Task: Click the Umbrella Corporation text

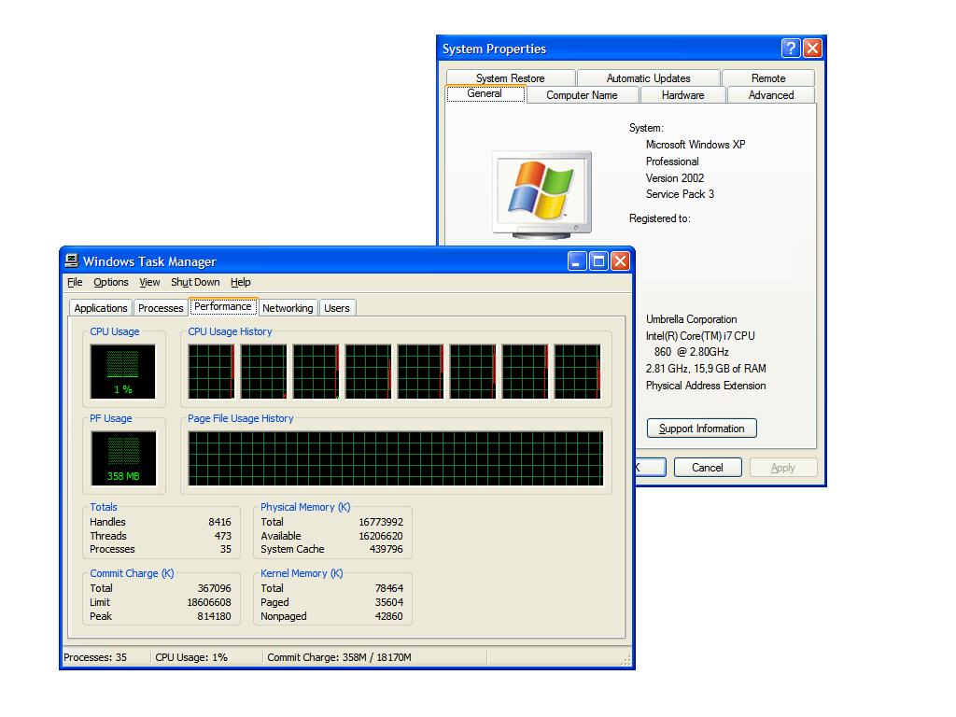Action: point(692,319)
